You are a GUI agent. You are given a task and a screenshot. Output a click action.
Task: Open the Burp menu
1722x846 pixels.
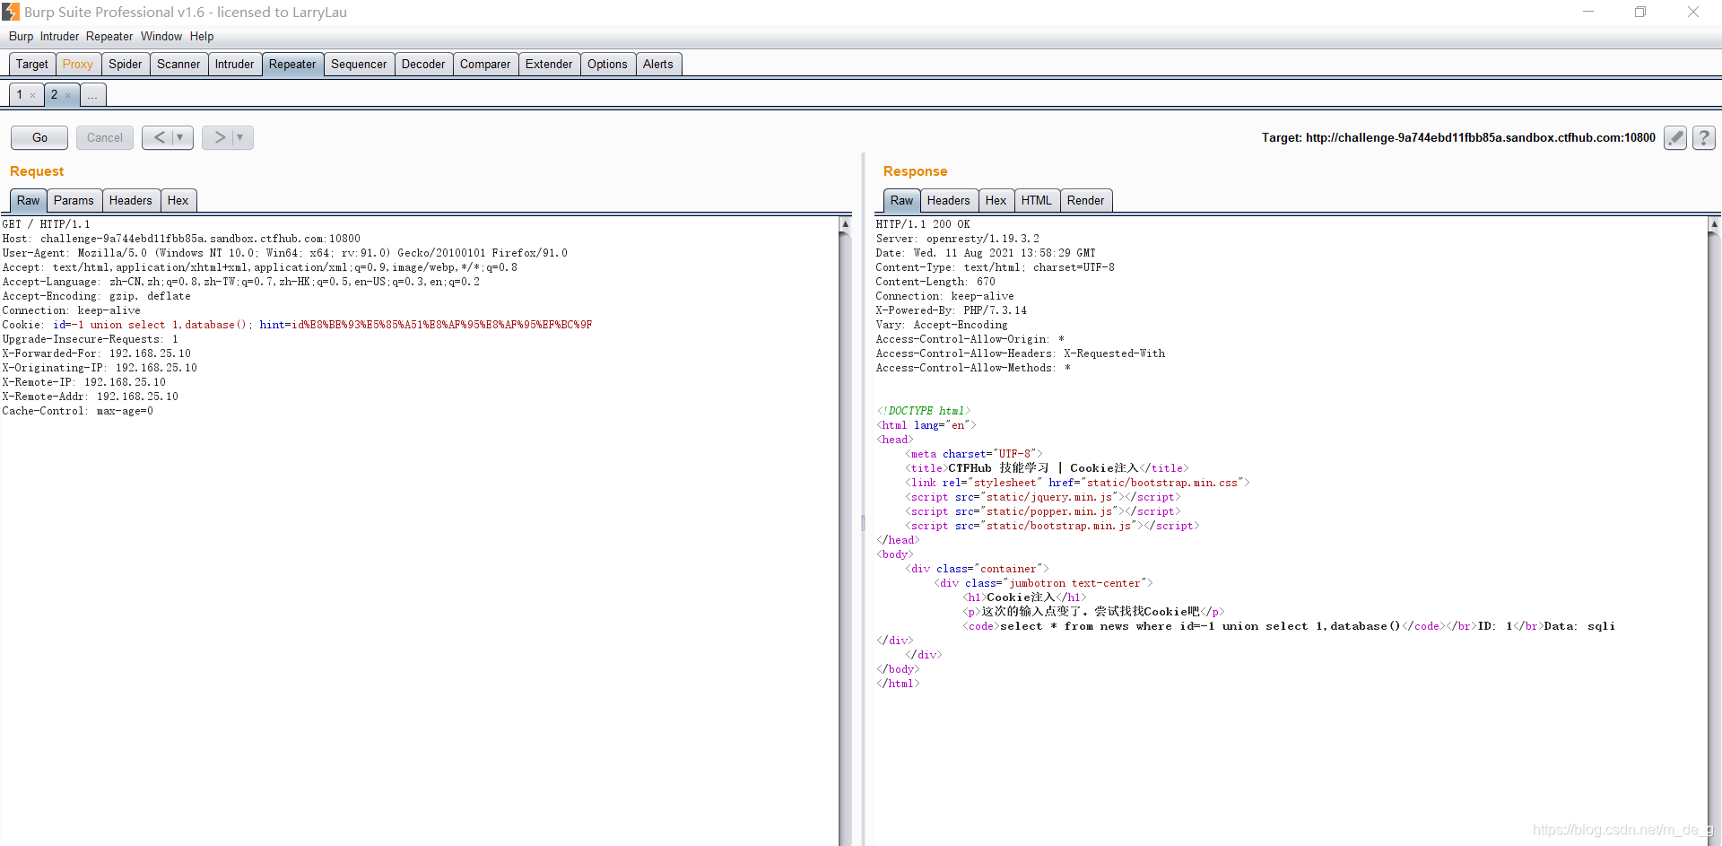21,36
